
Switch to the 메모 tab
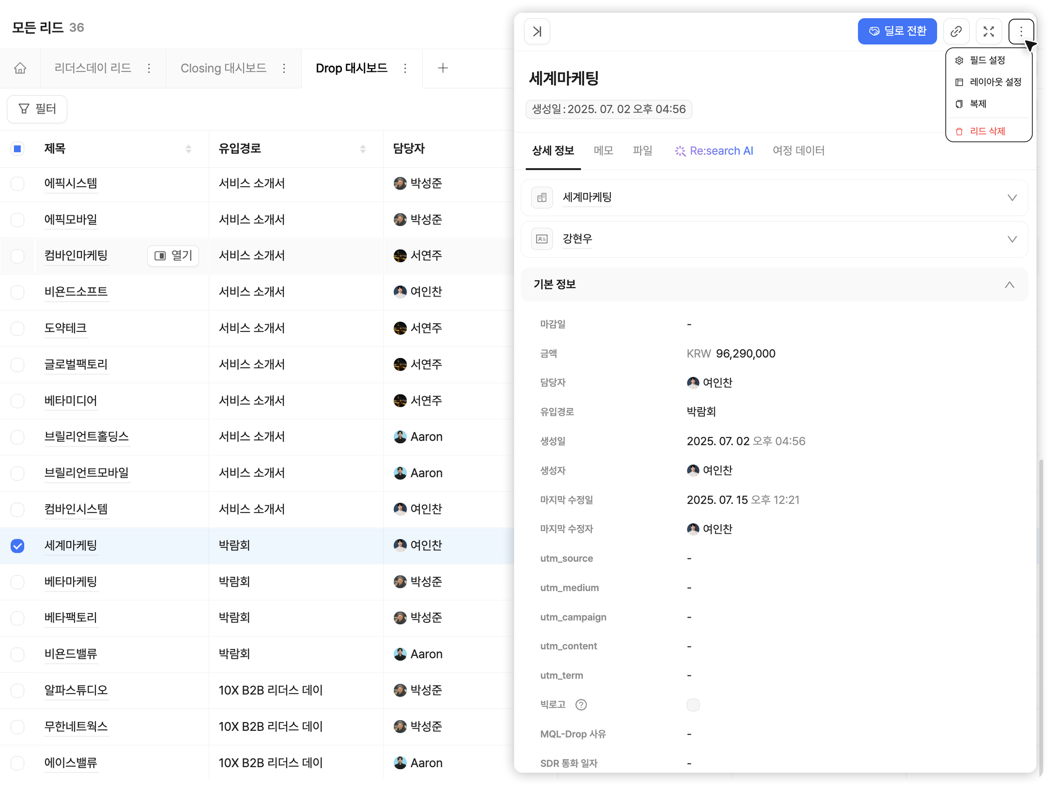click(x=603, y=151)
